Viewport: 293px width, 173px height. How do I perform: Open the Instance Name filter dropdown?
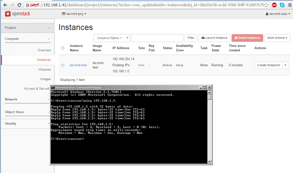point(111,38)
